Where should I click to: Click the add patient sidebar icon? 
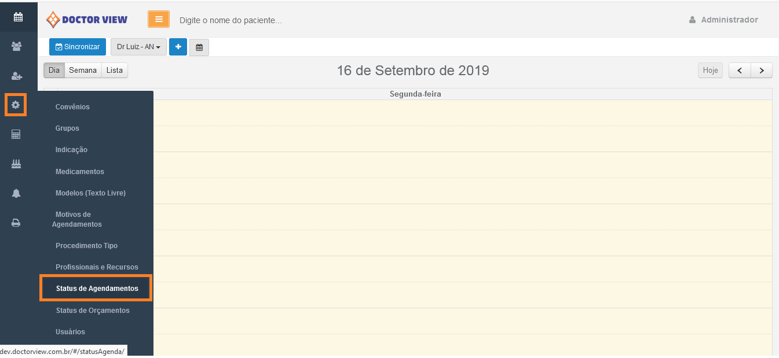pos(16,76)
